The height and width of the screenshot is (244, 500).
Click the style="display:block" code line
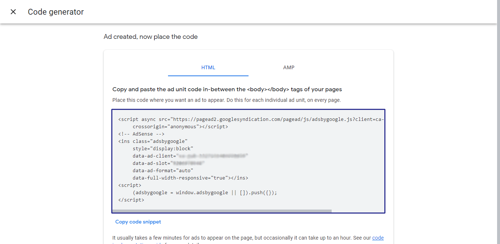point(163,148)
